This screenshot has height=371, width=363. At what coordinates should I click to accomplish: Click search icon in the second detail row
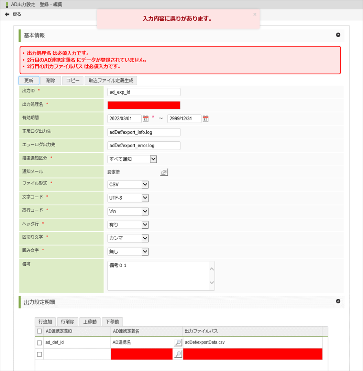coord(178,354)
